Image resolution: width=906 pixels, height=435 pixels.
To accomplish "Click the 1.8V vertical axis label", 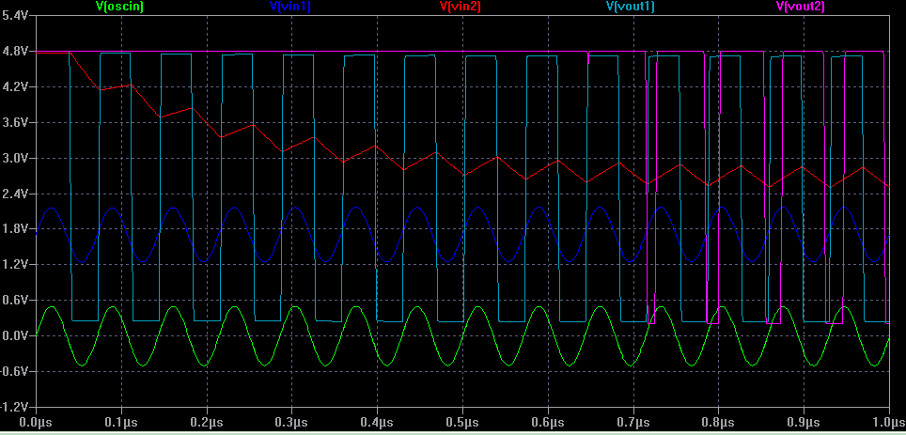I will click(x=15, y=228).
